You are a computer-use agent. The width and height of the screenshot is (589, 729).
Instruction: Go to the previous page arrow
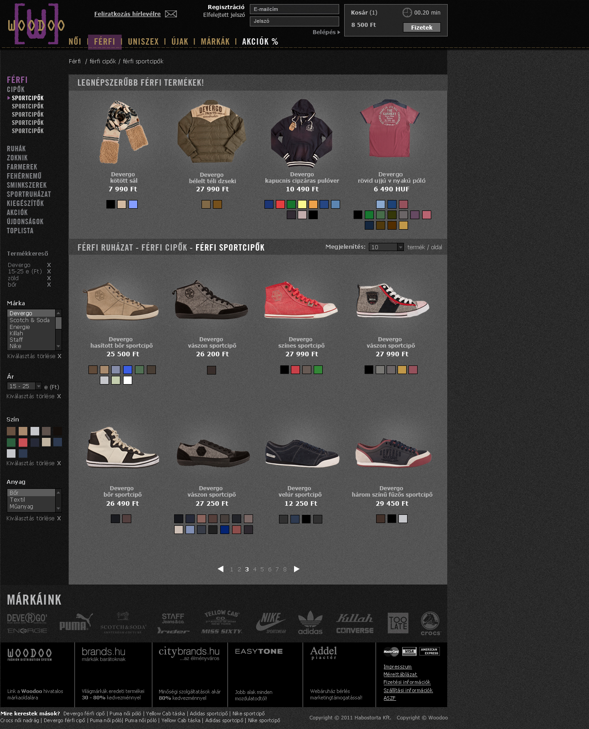pyautogui.click(x=221, y=569)
